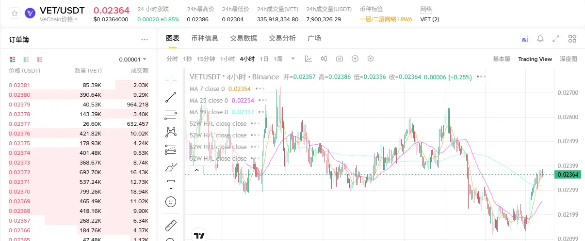This screenshot has width=585, height=241.
Task: Click the 一层/二层网络 tag
Action: 378,19
